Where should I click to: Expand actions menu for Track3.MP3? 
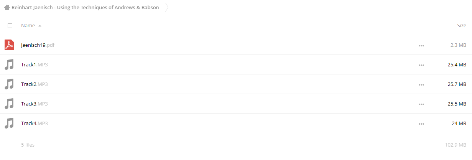[x=421, y=104]
